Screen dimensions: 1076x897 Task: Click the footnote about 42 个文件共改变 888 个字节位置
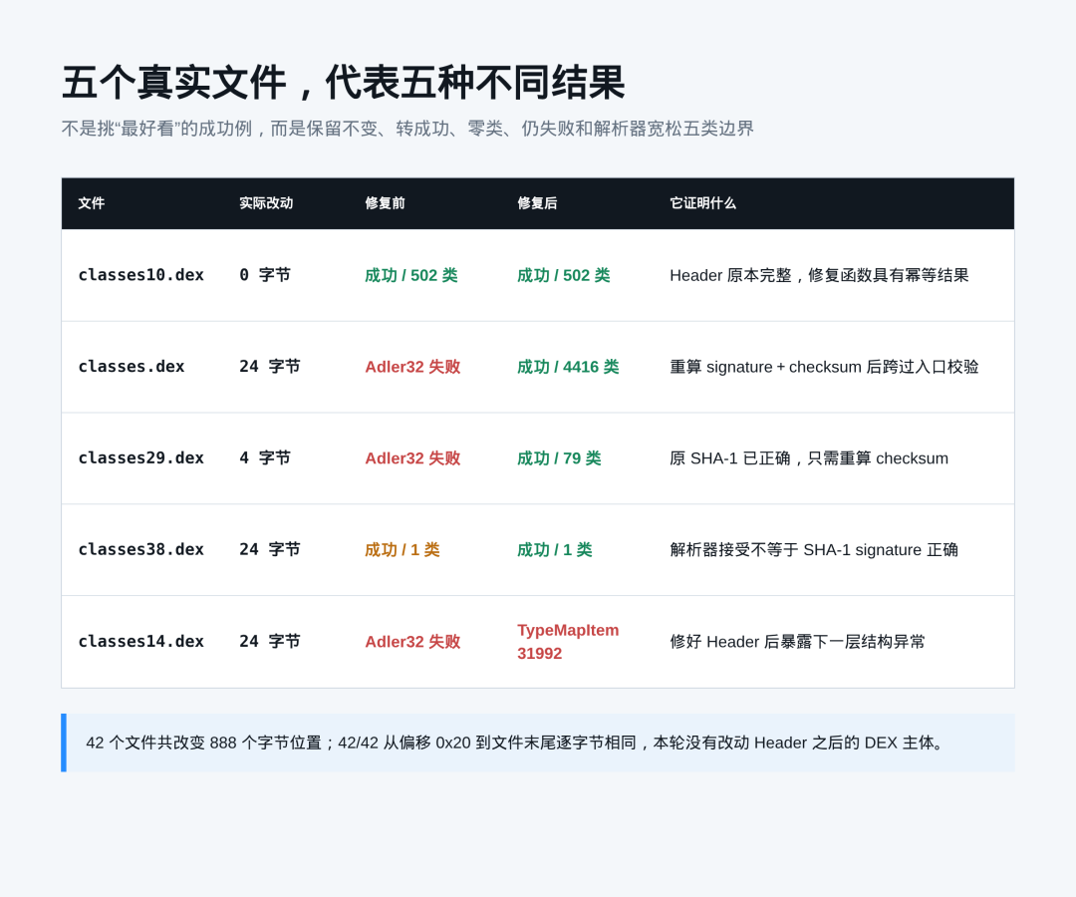click(x=537, y=743)
